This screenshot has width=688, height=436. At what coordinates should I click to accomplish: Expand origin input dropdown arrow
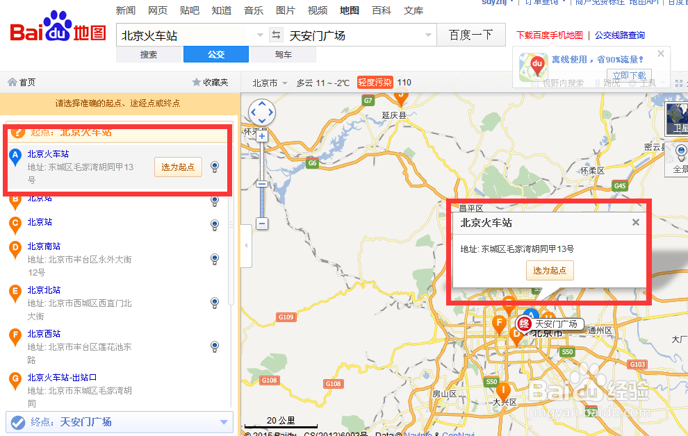260,35
